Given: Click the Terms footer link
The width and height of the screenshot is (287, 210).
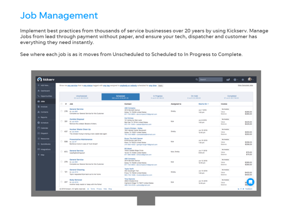Looking at the screenshot, I should click(x=93, y=189).
